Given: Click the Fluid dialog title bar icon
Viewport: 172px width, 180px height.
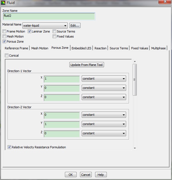Looking at the screenshot, I should [x=3, y=3].
